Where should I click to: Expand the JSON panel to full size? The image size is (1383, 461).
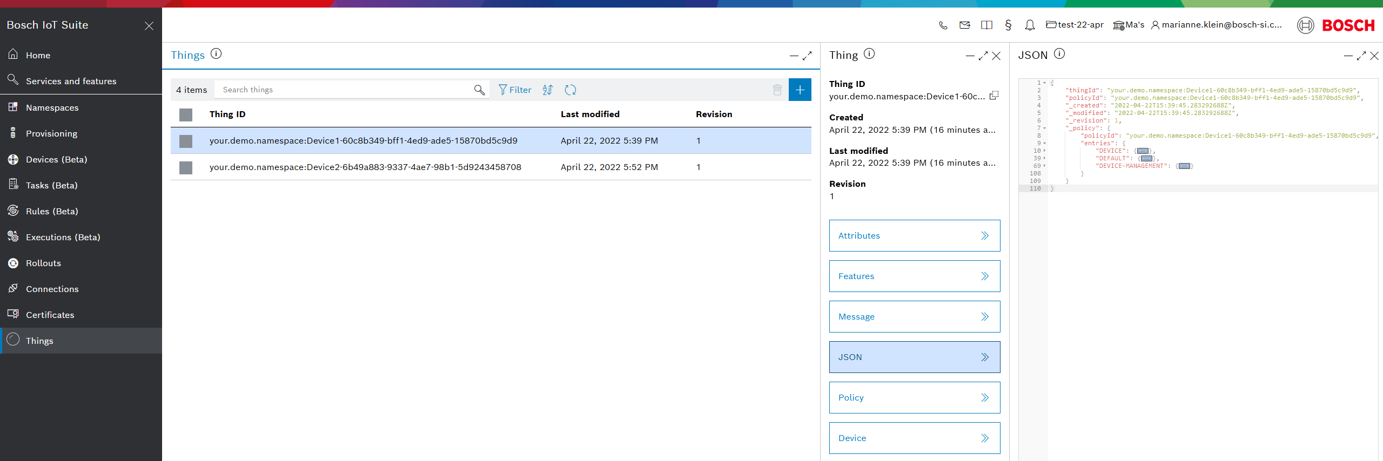pos(1361,56)
